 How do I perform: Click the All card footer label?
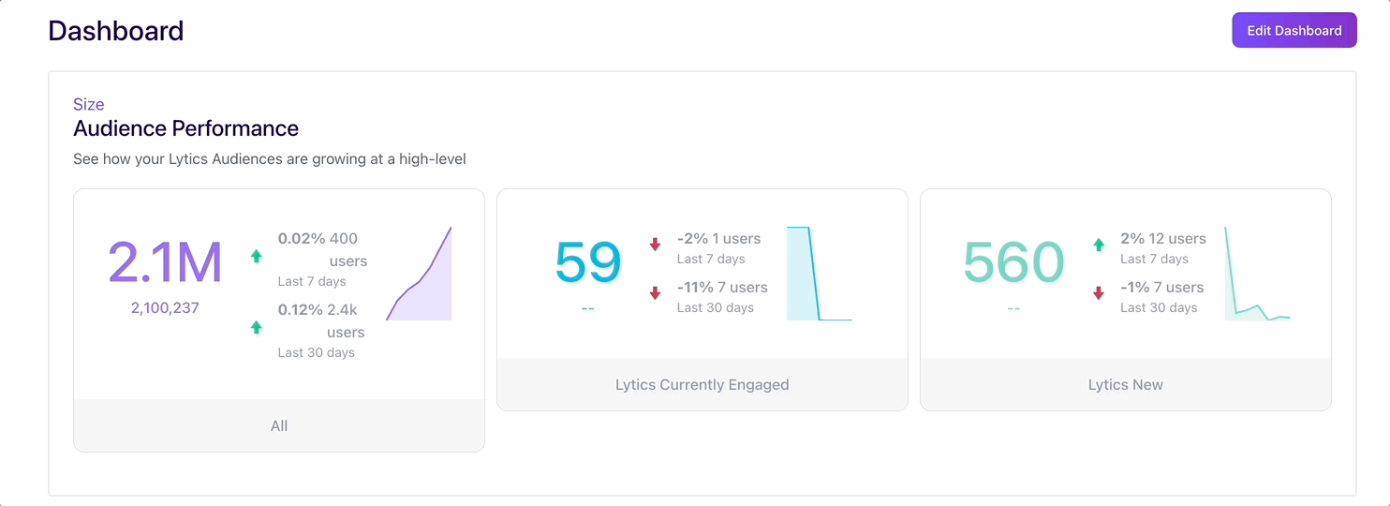click(279, 425)
